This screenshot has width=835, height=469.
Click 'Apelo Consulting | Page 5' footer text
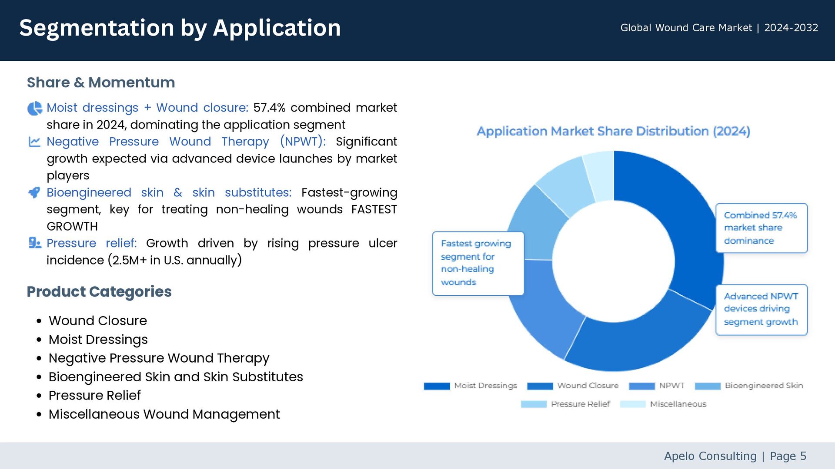[735, 456]
